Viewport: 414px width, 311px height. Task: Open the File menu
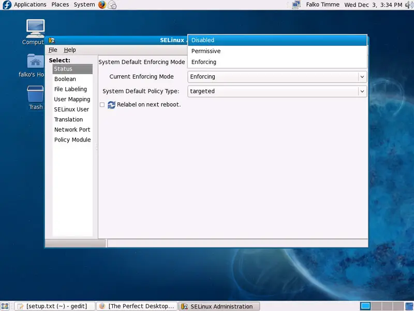(53, 50)
